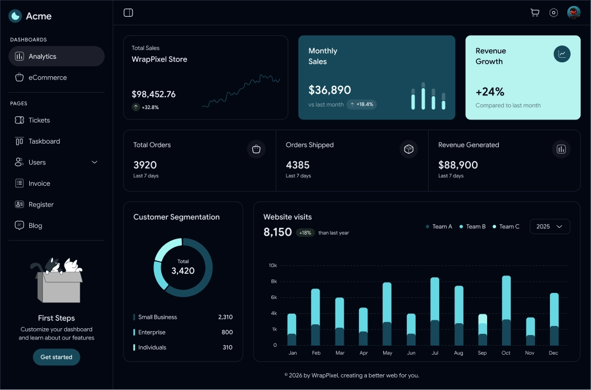This screenshot has height=390, width=591.
Task: Click the +18.4% badge on Monthly Sales
Action: [361, 104]
